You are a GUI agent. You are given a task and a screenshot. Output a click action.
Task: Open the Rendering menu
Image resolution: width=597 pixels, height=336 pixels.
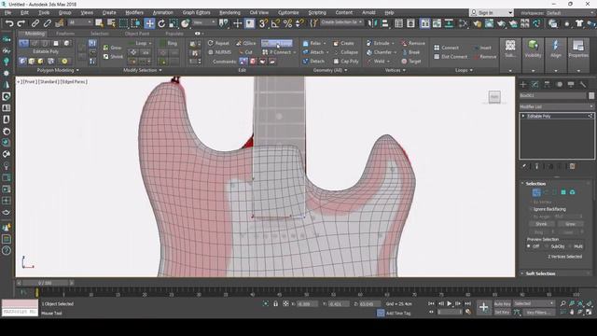pos(229,12)
